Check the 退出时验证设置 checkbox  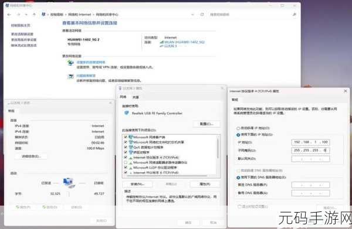click(x=239, y=206)
